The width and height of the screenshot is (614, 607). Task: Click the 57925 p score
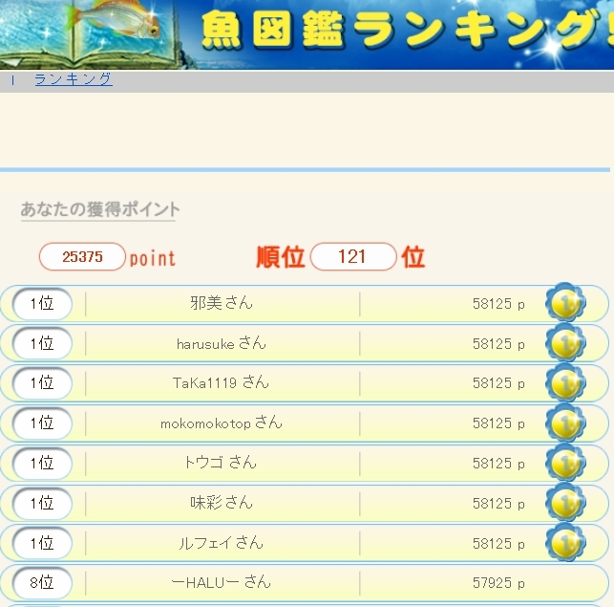pyautogui.click(x=498, y=583)
